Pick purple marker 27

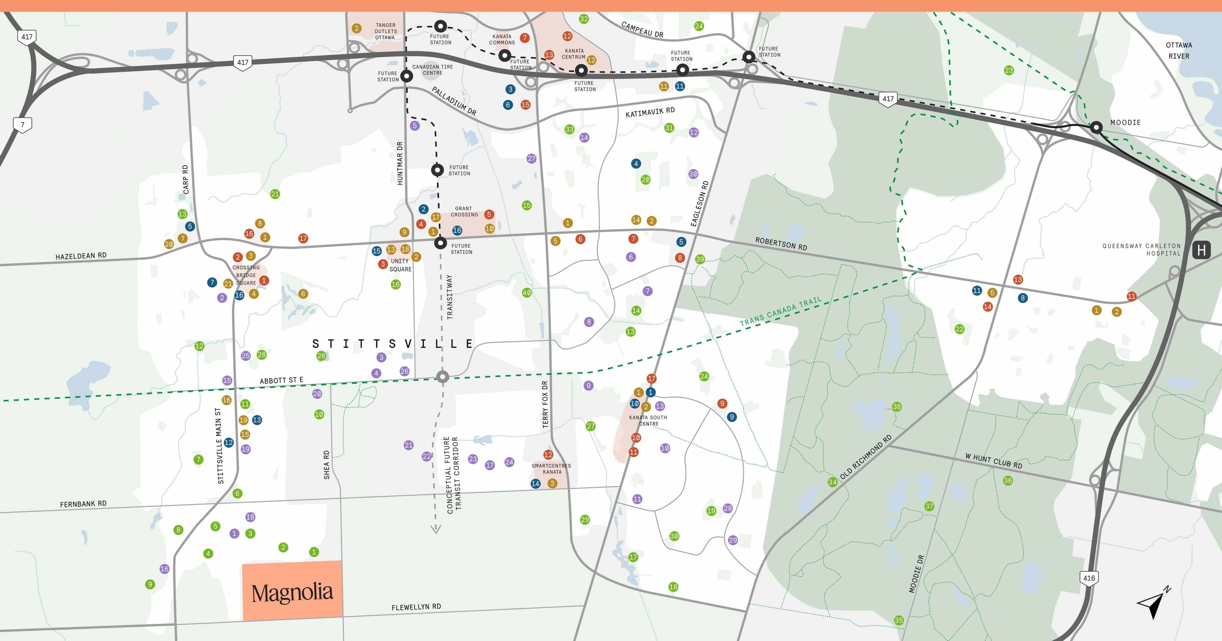(x=531, y=158)
